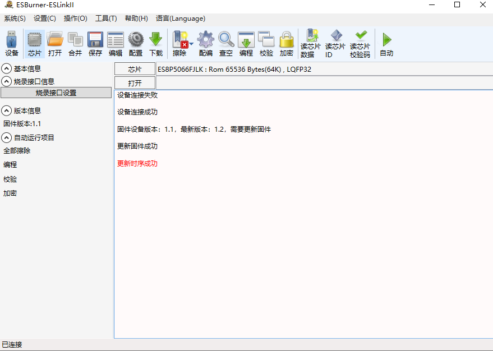Click the 读芯片ID toolbar icon
493x351 pixels.
pyautogui.click(x=335, y=44)
